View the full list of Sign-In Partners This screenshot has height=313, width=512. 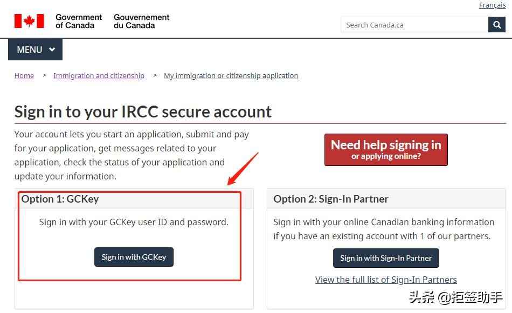386,280
